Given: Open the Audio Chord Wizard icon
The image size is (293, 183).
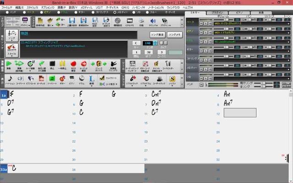Looking at the screenshot, I should point(132,64).
